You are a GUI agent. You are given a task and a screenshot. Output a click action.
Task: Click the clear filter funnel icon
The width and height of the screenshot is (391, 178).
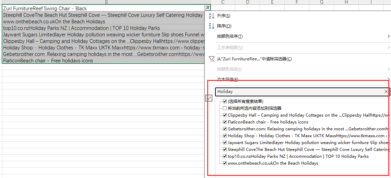coord(211,59)
